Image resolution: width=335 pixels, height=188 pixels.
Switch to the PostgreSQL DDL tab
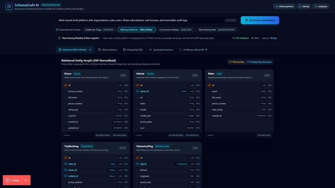[133, 50]
